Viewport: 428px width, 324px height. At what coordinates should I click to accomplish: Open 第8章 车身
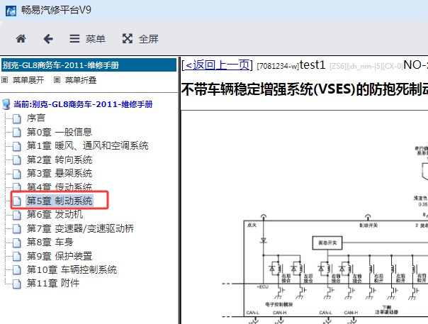50,242
